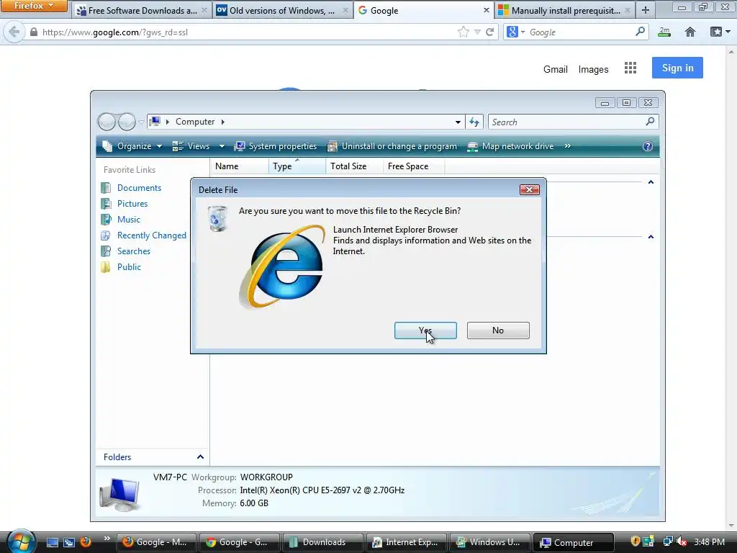Viewport: 737px width, 553px height.
Task: Expand the arrow after Computer breadcrumb
Action: 223,122
